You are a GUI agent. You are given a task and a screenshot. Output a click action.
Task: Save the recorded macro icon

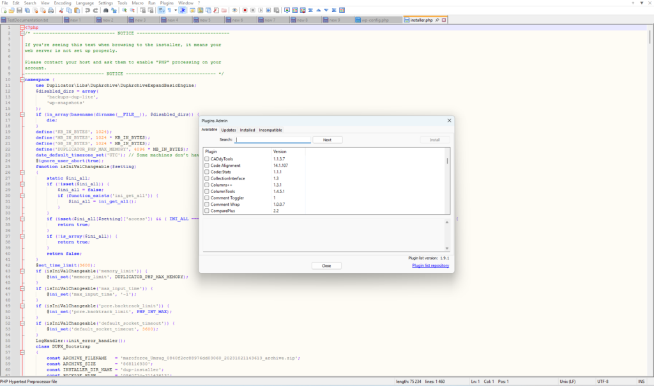(276, 10)
